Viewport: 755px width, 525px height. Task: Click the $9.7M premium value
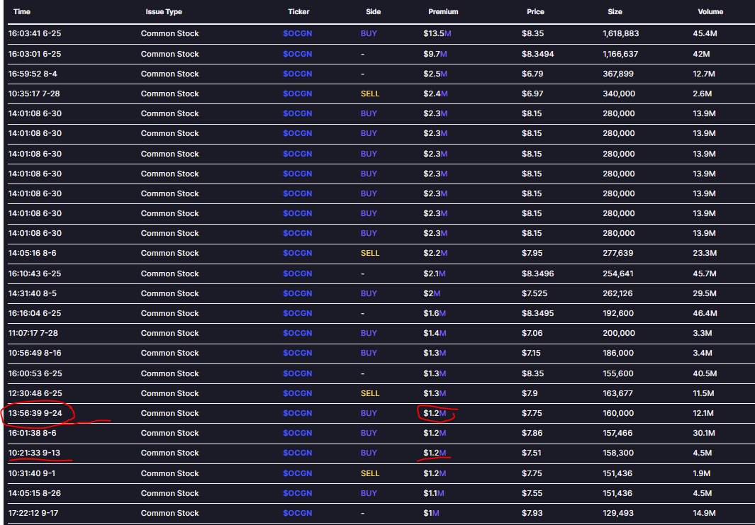435,54
